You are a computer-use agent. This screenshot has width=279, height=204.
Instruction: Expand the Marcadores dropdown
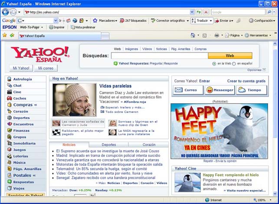tap(116, 21)
